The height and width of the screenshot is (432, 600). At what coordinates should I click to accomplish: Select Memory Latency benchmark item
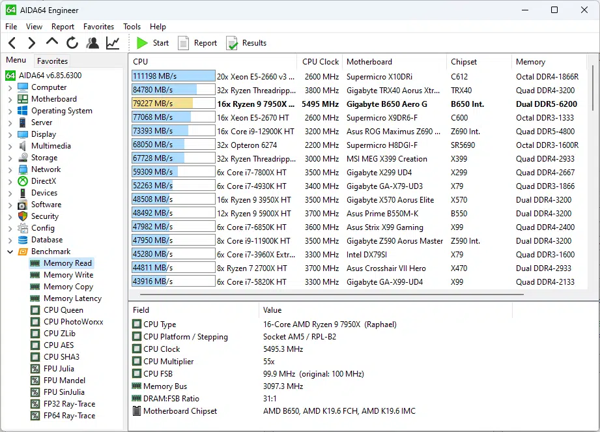[x=72, y=298]
